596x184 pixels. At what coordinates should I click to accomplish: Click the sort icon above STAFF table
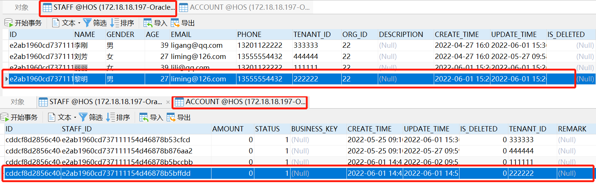coord(115,23)
